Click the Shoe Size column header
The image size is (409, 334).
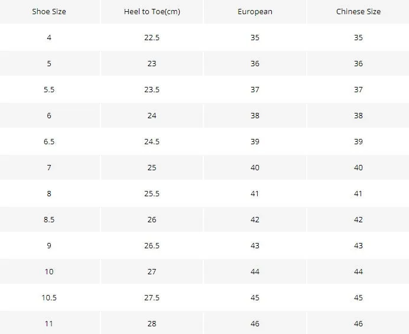pyautogui.click(x=49, y=11)
